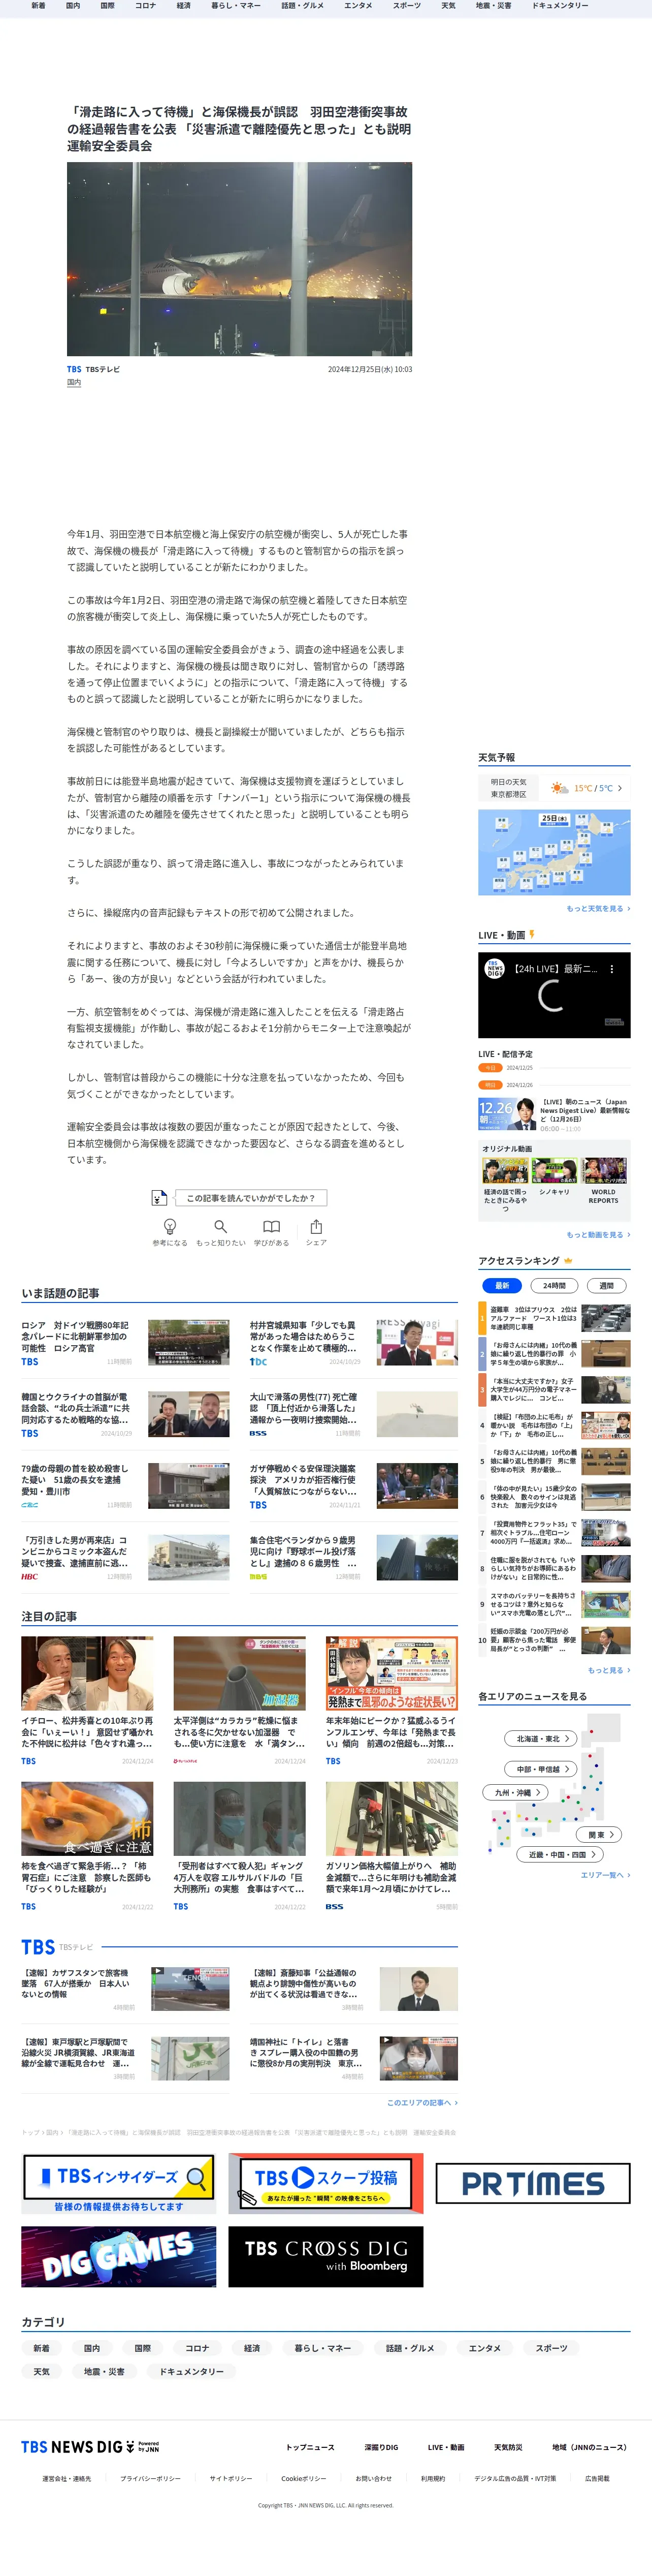The height and width of the screenshot is (2576, 652).
Task: Expand tomorrow's weather 15℃ / 5℃ chevron
Action: point(619,788)
